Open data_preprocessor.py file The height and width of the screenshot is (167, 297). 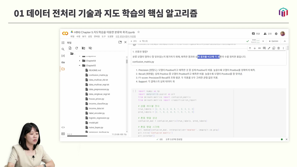pos(99,89)
